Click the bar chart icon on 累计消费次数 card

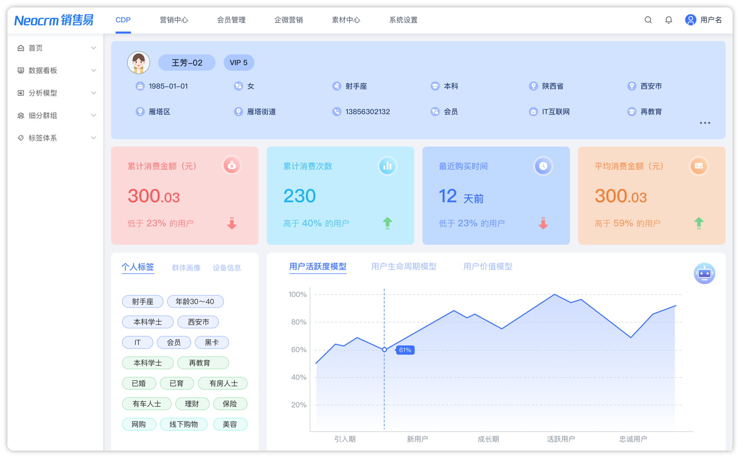point(387,166)
